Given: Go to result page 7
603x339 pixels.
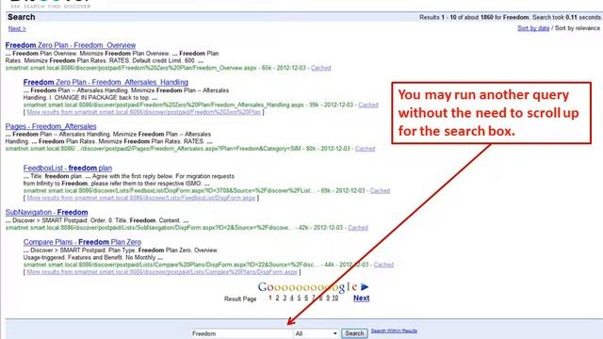Looking at the screenshot, I should (314, 298).
